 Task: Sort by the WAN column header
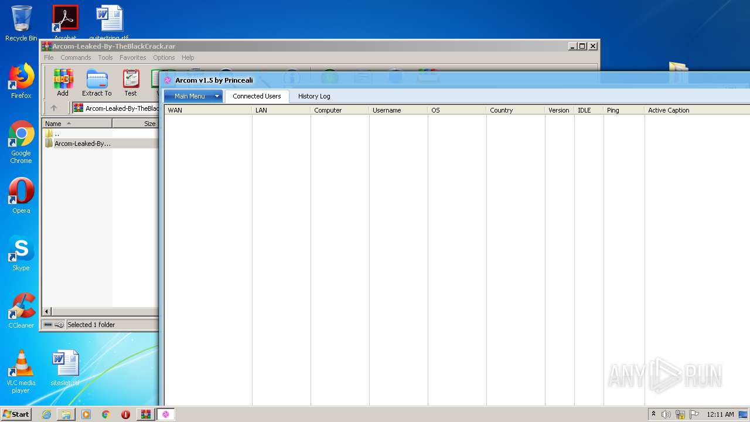208,110
